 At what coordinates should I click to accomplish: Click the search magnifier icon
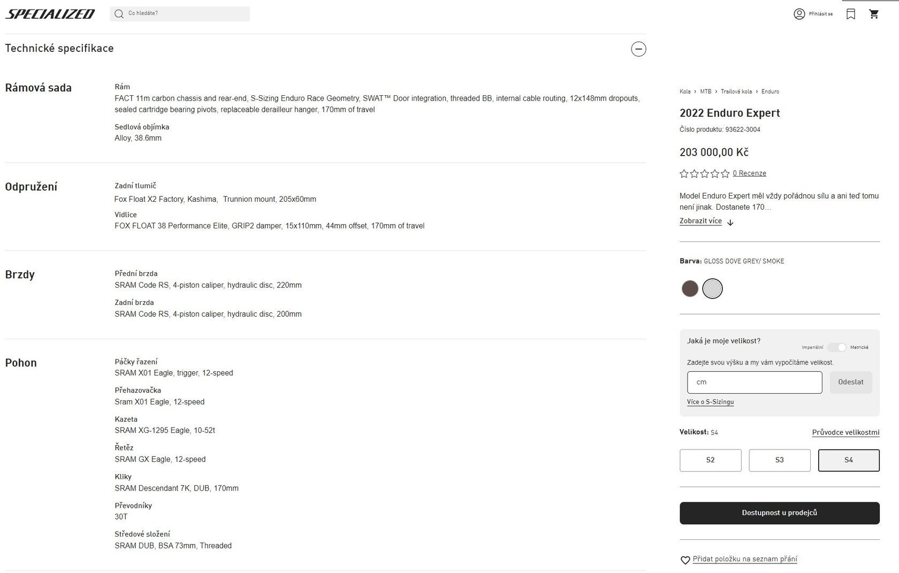[x=119, y=14]
